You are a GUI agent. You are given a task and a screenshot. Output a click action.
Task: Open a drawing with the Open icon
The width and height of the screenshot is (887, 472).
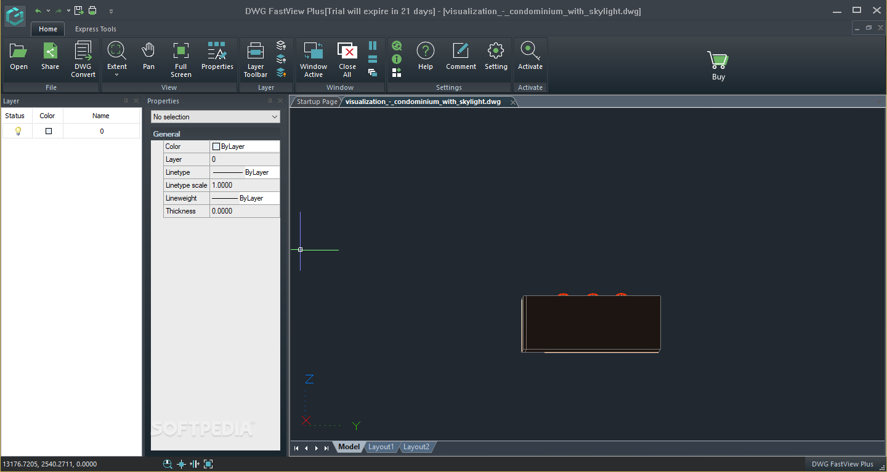pos(18,57)
